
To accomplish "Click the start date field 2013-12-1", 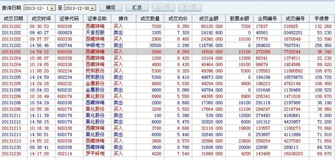I will coord(37,8).
